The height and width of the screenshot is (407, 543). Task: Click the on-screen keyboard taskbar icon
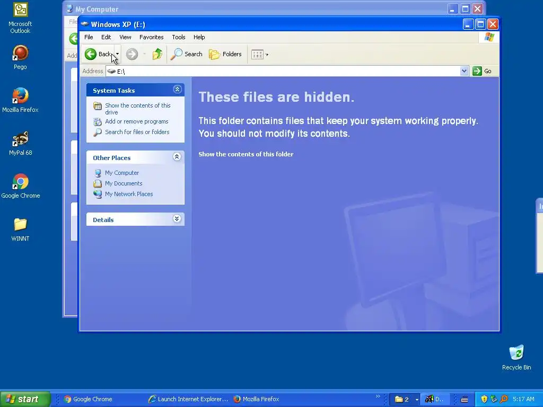tap(465, 400)
